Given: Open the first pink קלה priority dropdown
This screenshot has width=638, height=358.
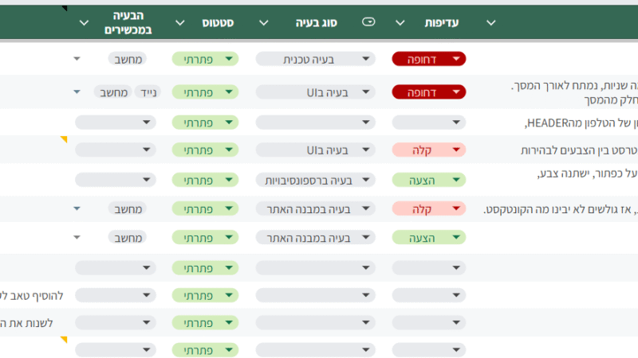Looking at the screenshot, I should [x=429, y=150].
